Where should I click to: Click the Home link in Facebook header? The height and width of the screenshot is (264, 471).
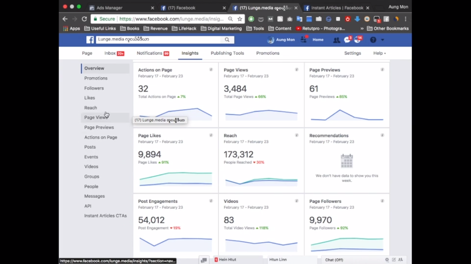318,40
